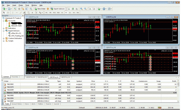
Task: Click the Expert Advisors toolbar button
Action: pos(58,9)
